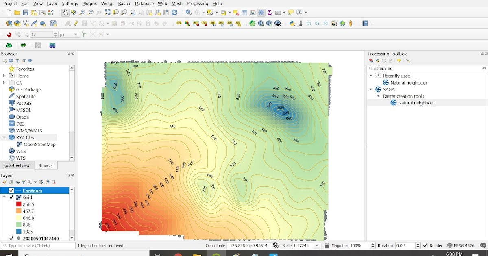This screenshot has width=488, height=256.
Task: Uncheck the 20200501042440 layer
Action: point(11,237)
